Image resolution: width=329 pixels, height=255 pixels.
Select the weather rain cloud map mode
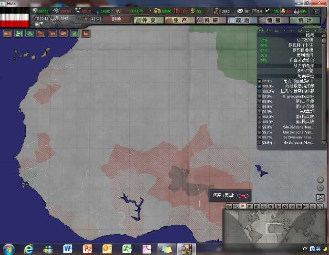pyautogui.click(x=249, y=206)
